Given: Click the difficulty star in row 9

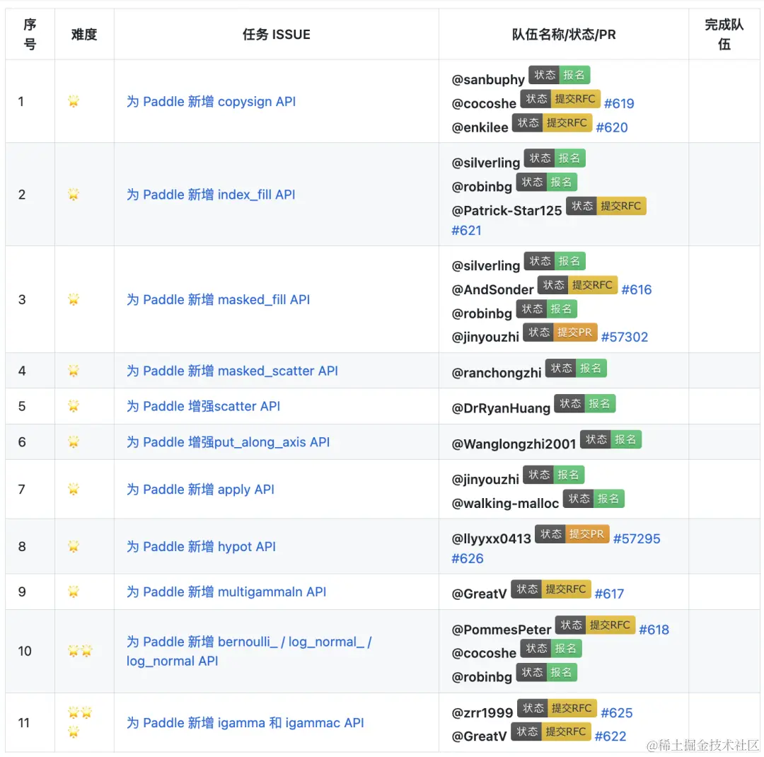Looking at the screenshot, I should tap(74, 591).
